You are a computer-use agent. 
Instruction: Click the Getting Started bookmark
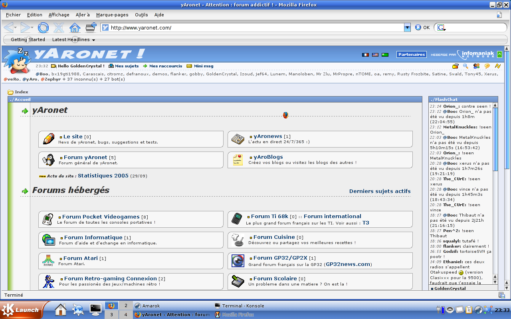28,39
